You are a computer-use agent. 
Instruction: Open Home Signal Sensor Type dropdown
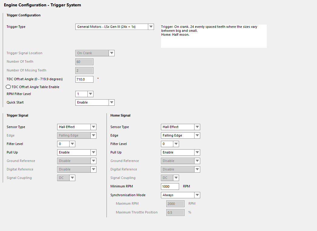pyautogui.click(x=180, y=127)
